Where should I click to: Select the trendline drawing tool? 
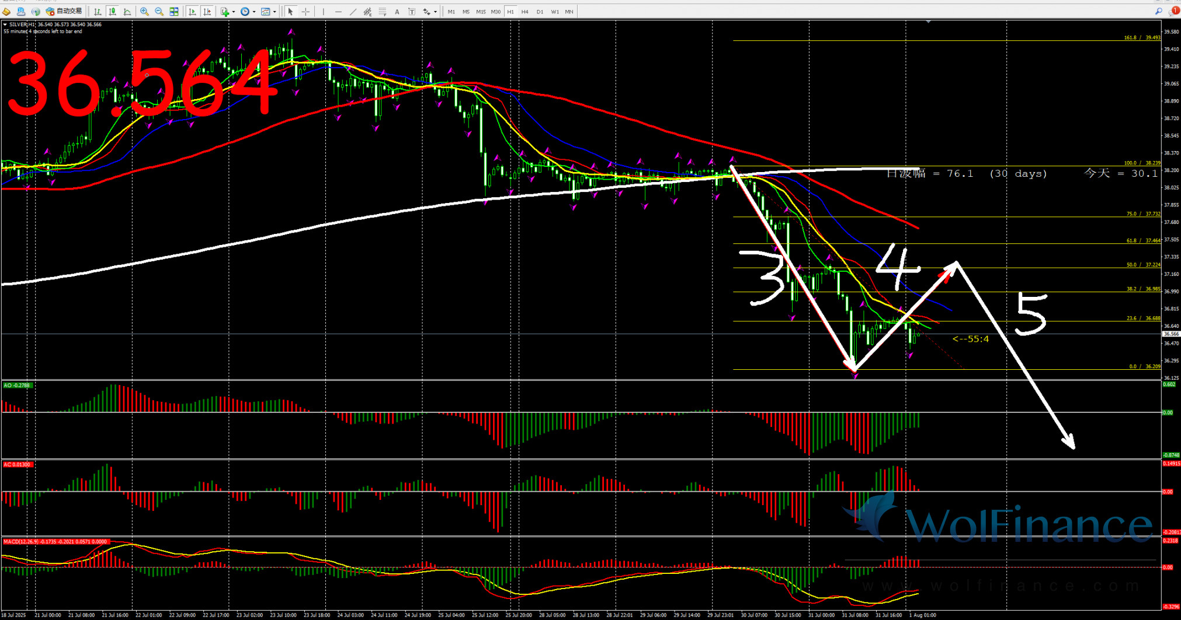pyautogui.click(x=353, y=12)
